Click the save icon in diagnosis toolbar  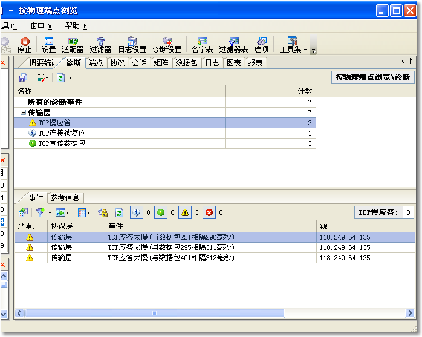[x=22, y=77]
